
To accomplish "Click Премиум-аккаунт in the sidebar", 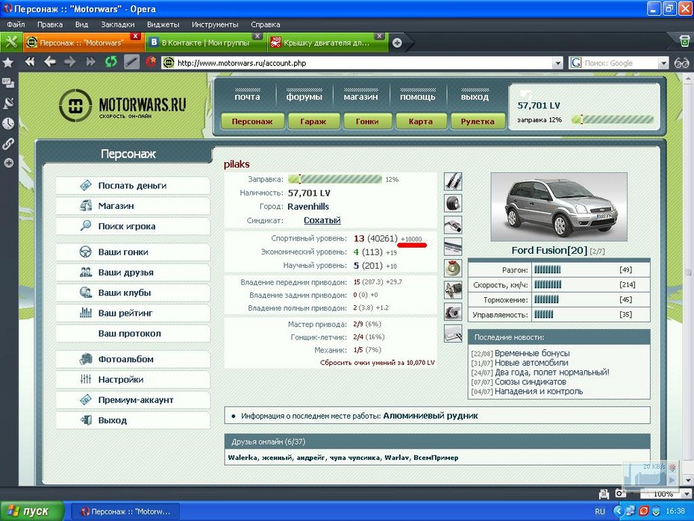I will (x=133, y=400).
